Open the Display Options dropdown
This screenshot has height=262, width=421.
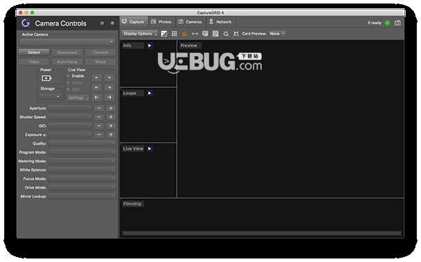coord(140,34)
